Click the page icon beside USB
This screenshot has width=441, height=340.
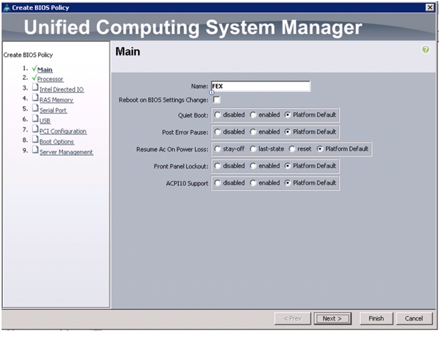35,118
